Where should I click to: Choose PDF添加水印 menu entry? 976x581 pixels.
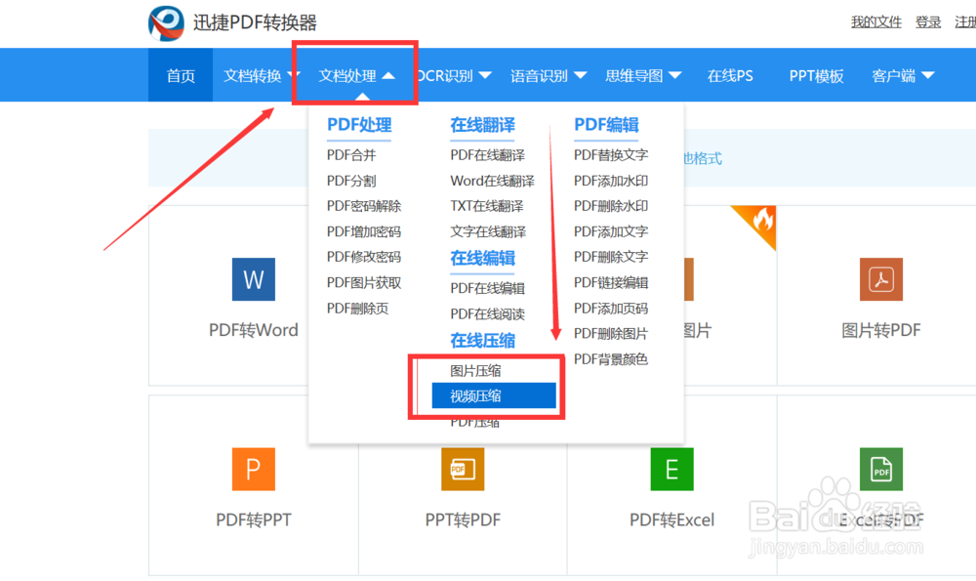(x=611, y=181)
